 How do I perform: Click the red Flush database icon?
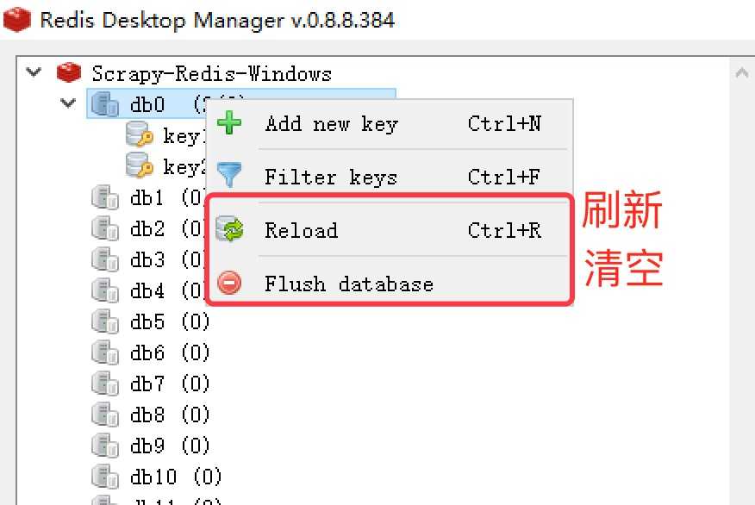click(229, 283)
